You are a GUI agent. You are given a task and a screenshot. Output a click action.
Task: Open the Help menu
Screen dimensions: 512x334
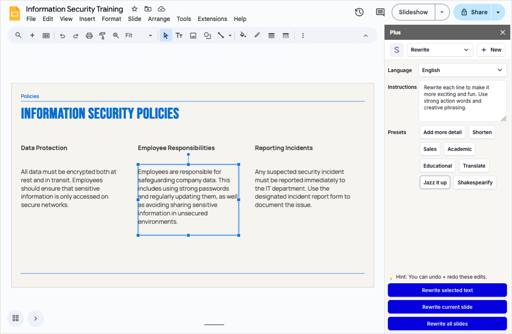click(x=240, y=19)
